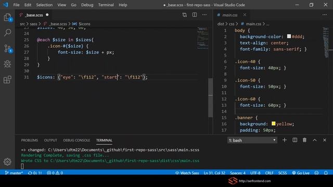Click Ln 31, Col 32 position
Screen dimensions: 333x187
click(214, 173)
